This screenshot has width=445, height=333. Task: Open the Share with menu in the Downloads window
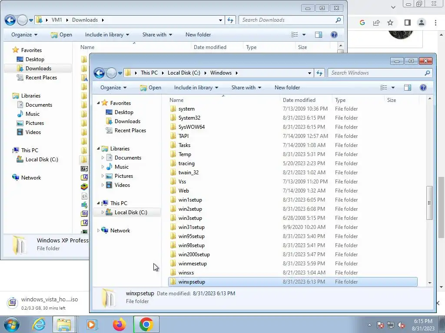pyautogui.click(x=157, y=35)
